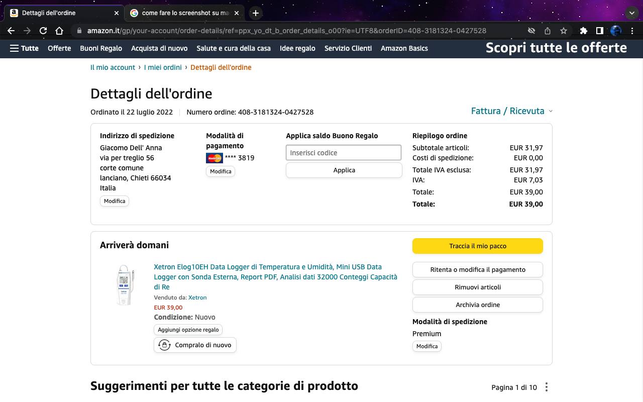643x402 pixels.
Task: Click the tracking protection eye icon
Action: pyautogui.click(x=531, y=31)
